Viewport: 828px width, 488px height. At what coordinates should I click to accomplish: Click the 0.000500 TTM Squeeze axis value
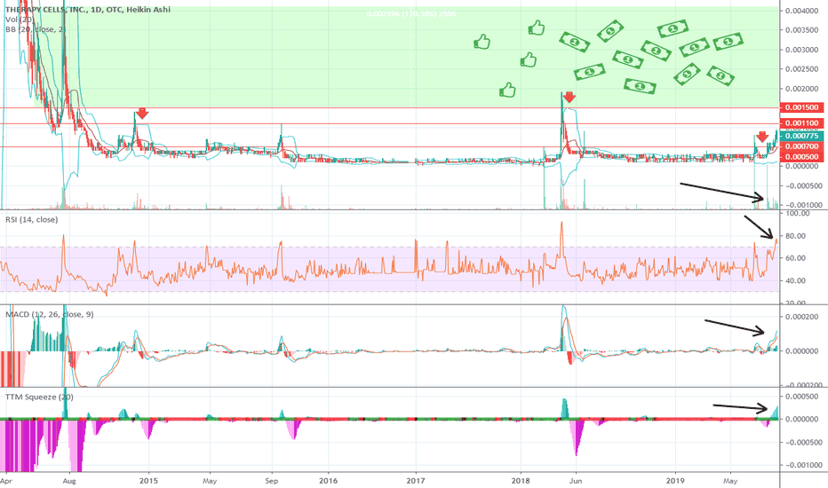[x=804, y=397]
